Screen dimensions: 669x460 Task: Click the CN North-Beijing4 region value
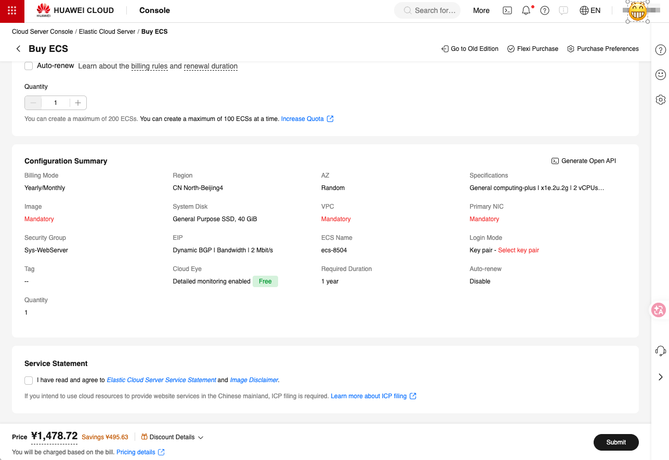pyautogui.click(x=198, y=188)
